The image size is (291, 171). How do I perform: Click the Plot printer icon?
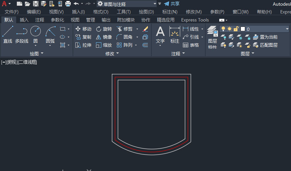(68, 4)
